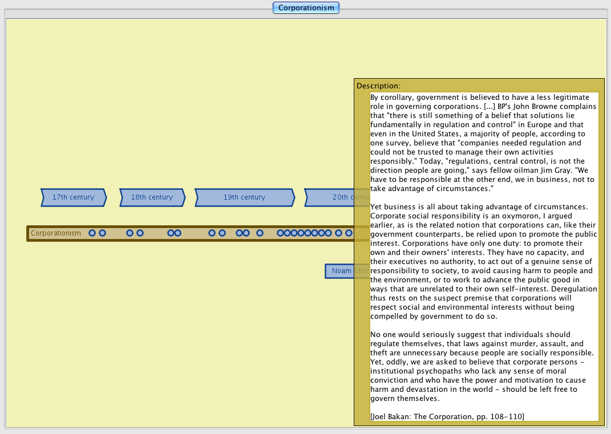611x434 pixels.
Task: Click second event circle under 18th century
Action: coord(140,233)
